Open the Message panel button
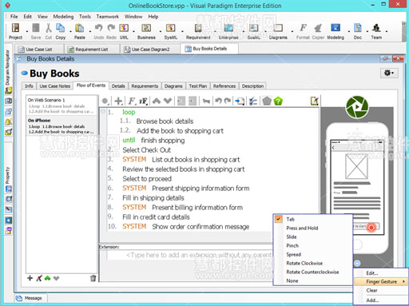 [30, 298]
